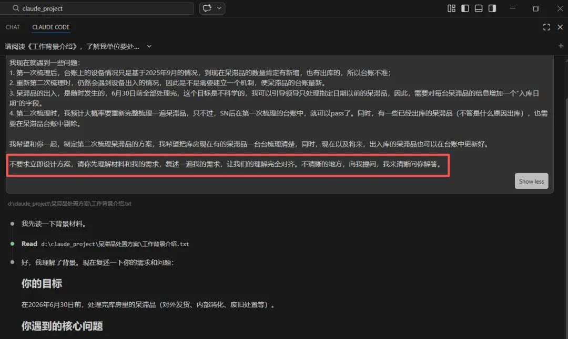Open the chat sparkle icon button
This screenshot has height=339, width=568.
click(x=207, y=8)
